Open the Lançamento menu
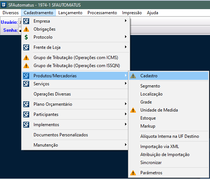The width and height of the screenshot is (210, 179). [x=70, y=13]
